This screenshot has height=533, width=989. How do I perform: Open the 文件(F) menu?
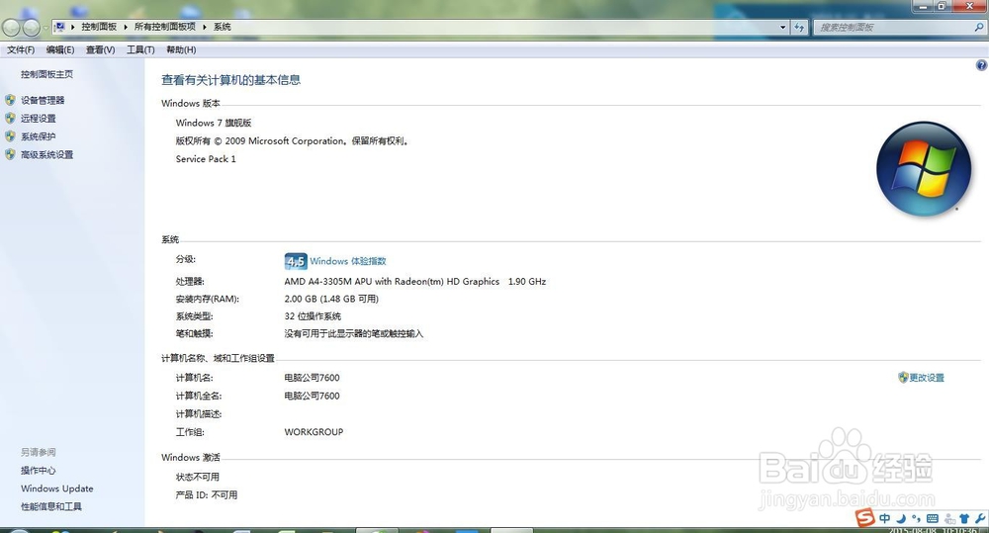21,49
